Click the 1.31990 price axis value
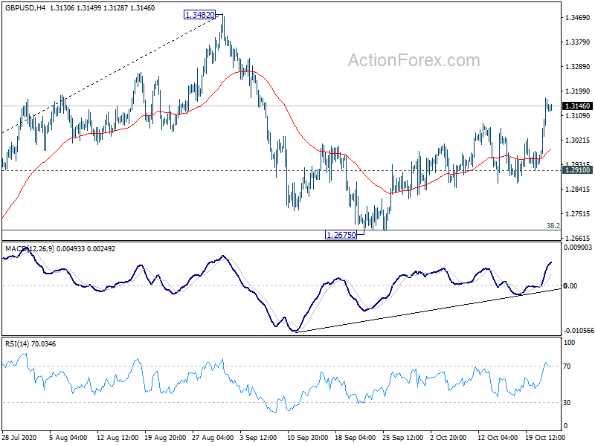The width and height of the screenshot is (595, 446). (x=578, y=91)
